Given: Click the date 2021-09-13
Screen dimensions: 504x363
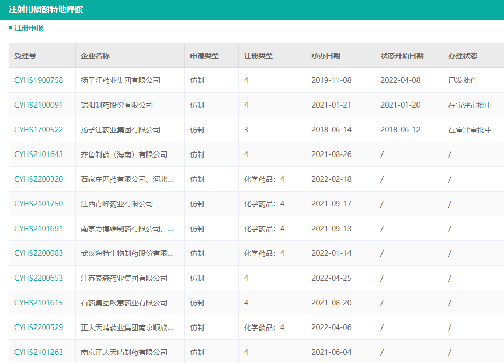Looking at the screenshot, I should point(332,229).
